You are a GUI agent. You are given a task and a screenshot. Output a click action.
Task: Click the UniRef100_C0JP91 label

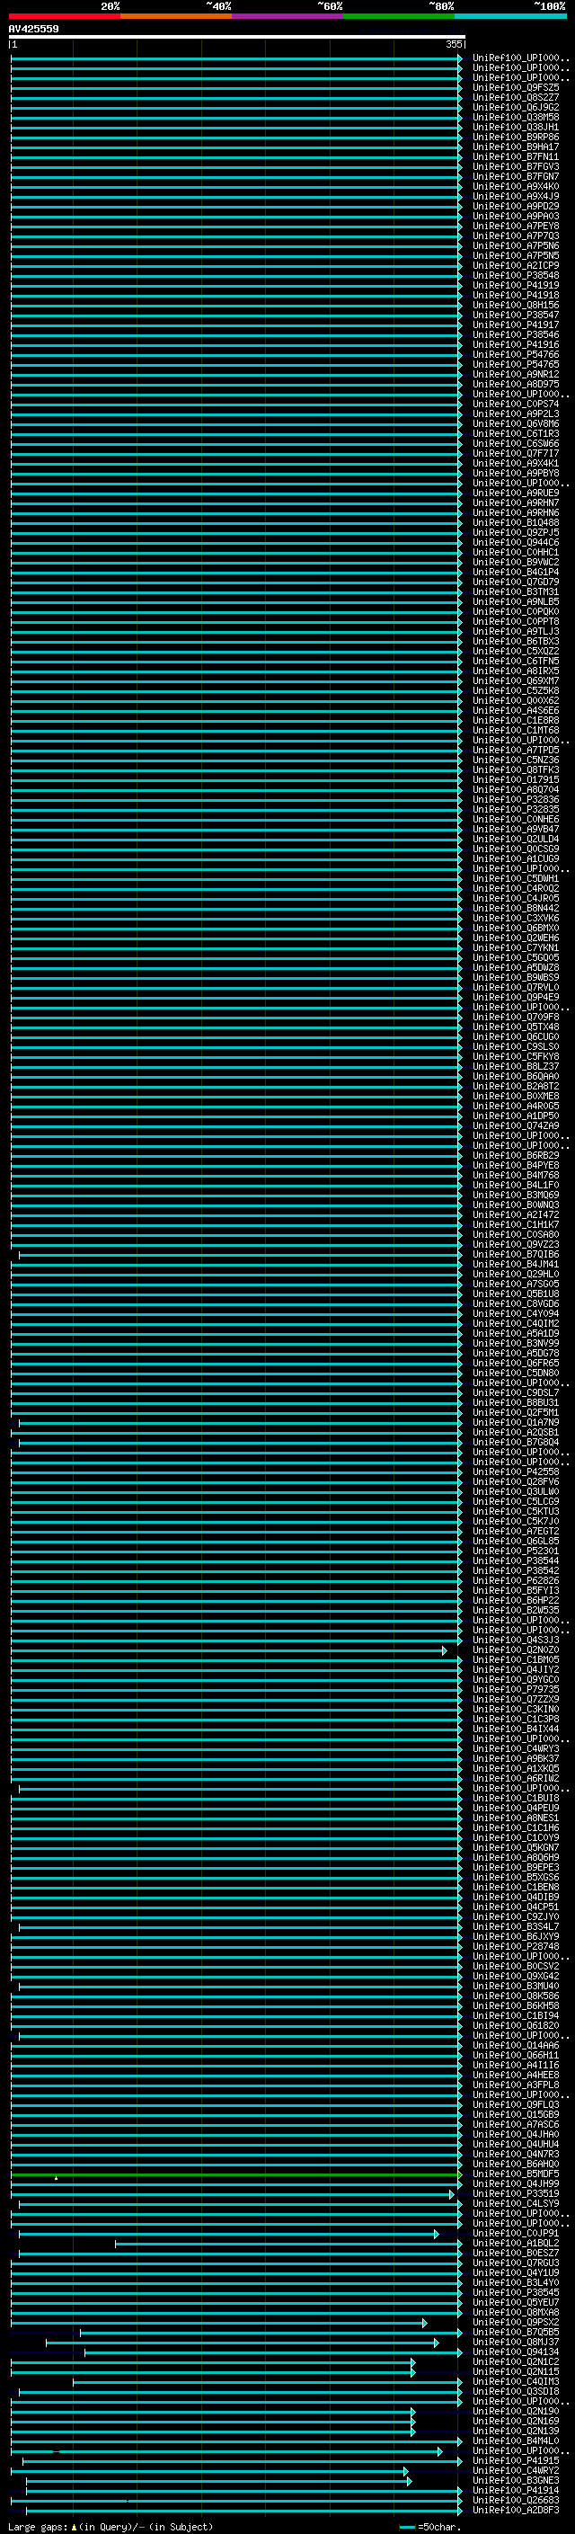coord(516,2233)
